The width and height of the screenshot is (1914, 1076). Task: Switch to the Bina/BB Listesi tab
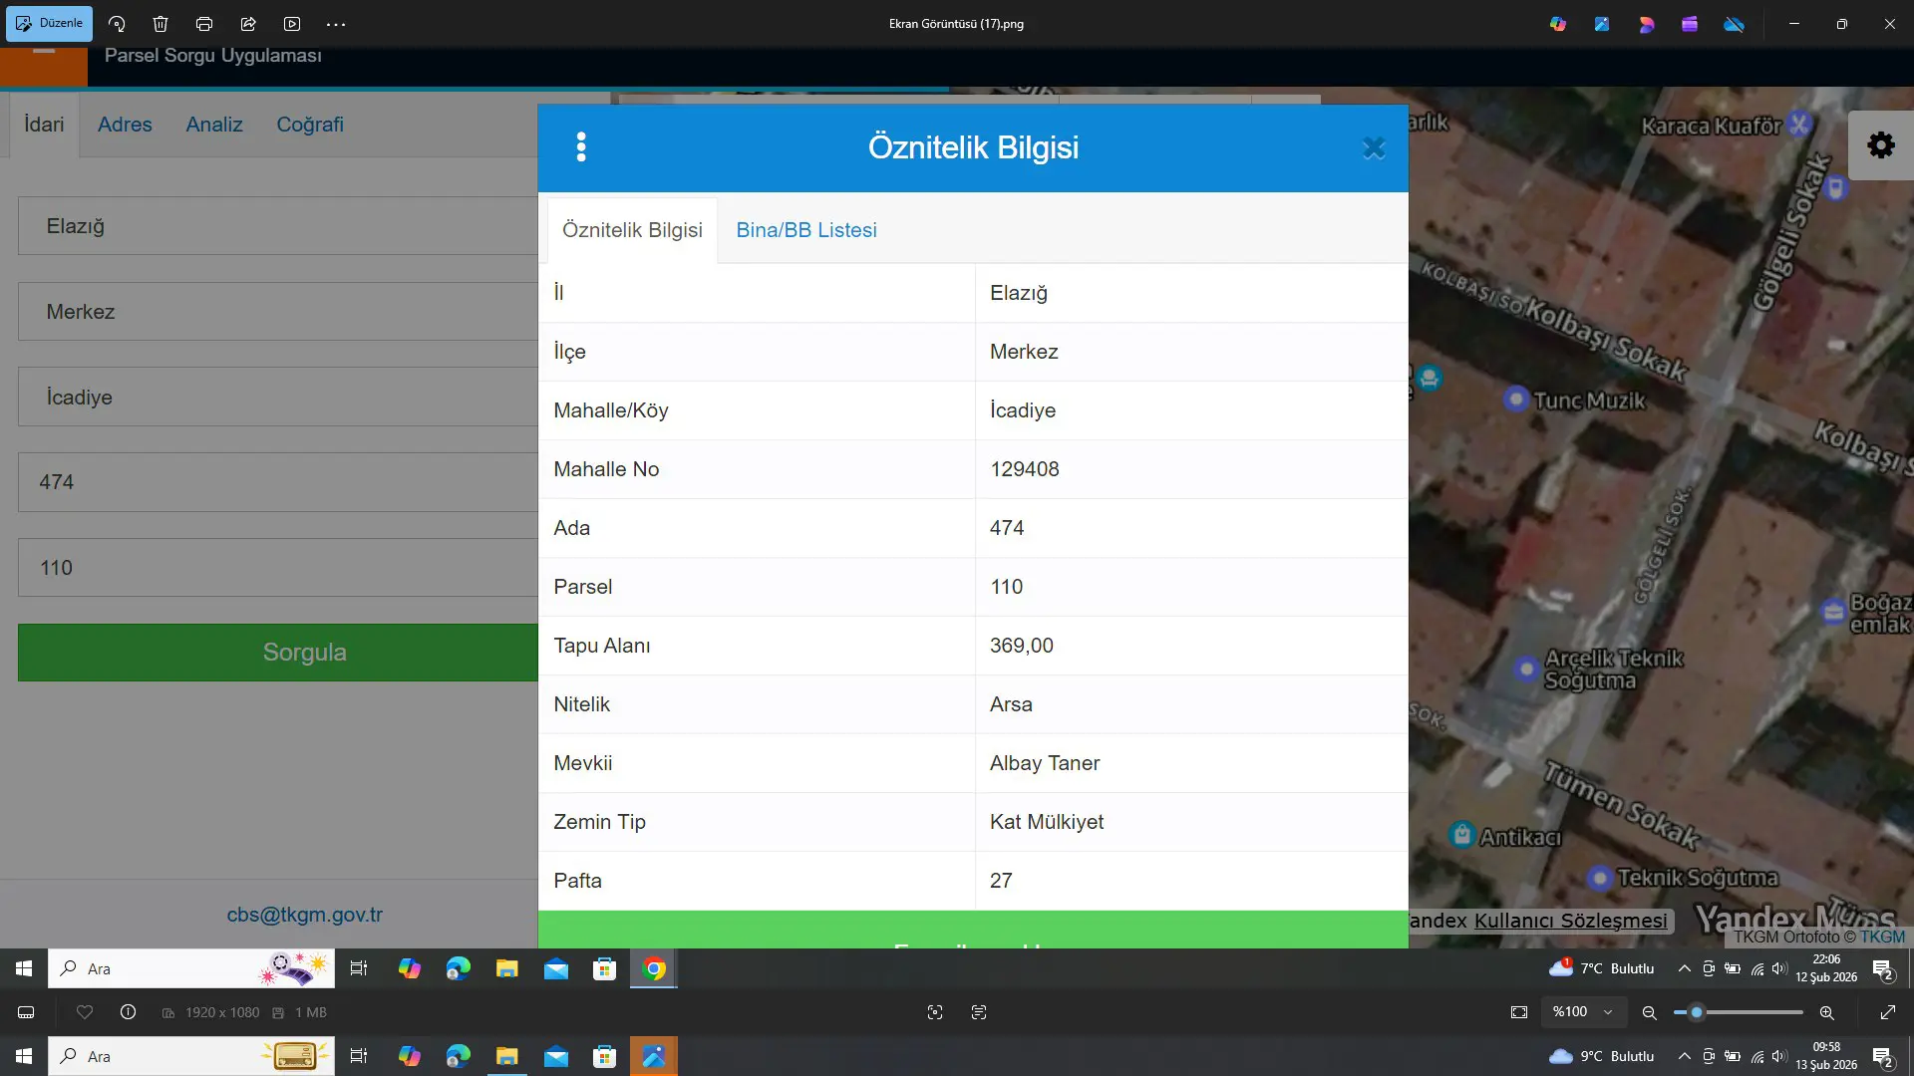point(806,230)
